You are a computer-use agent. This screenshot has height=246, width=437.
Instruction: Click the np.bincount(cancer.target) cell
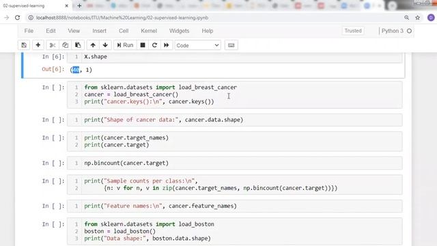pyautogui.click(x=235, y=163)
